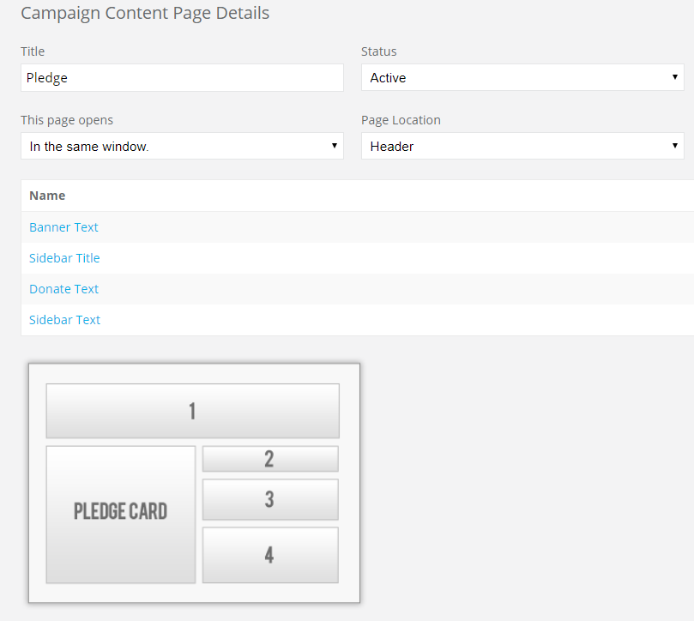Click the Title input field containing Pledge

point(182,77)
